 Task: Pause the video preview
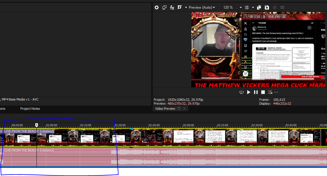pos(256,92)
